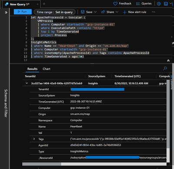
Task: Click the Namespace value Computer
Action: click(76, 120)
